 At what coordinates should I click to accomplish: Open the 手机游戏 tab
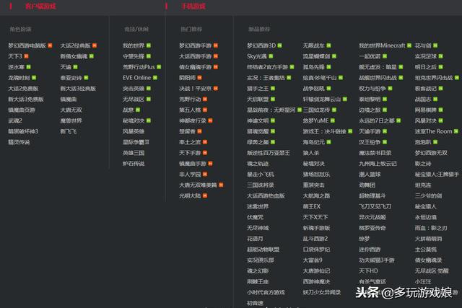point(193,6)
